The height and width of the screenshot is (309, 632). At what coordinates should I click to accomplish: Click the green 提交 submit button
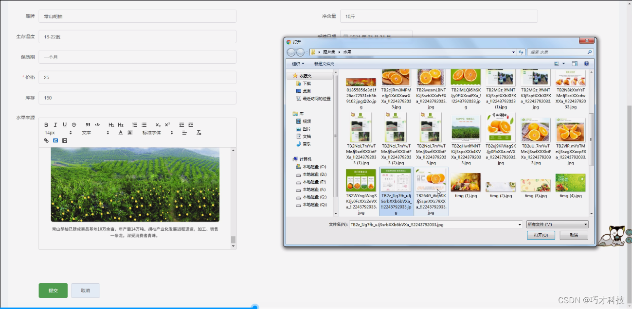(x=53, y=290)
